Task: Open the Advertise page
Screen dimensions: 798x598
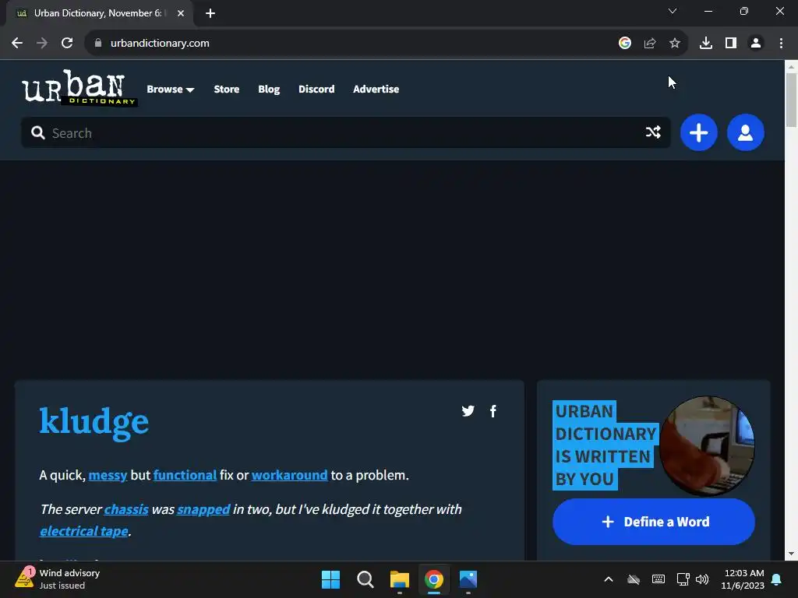Action: pyautogui.click(x=376, y=89)
